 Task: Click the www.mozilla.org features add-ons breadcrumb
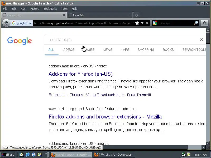92,109
